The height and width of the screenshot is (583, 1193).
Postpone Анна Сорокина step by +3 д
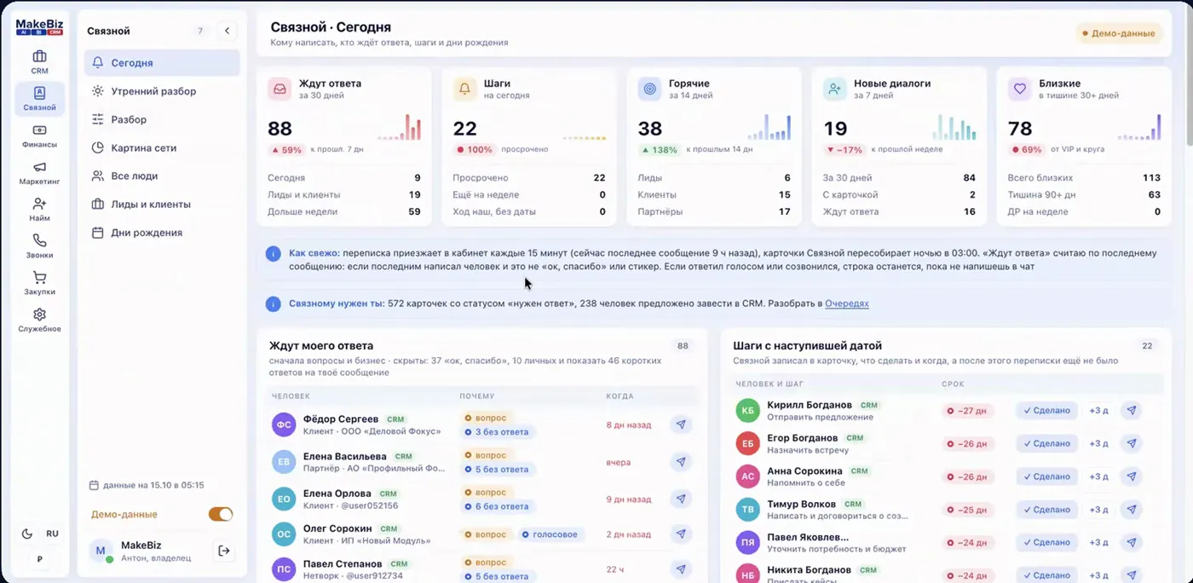coord(1099,476)
